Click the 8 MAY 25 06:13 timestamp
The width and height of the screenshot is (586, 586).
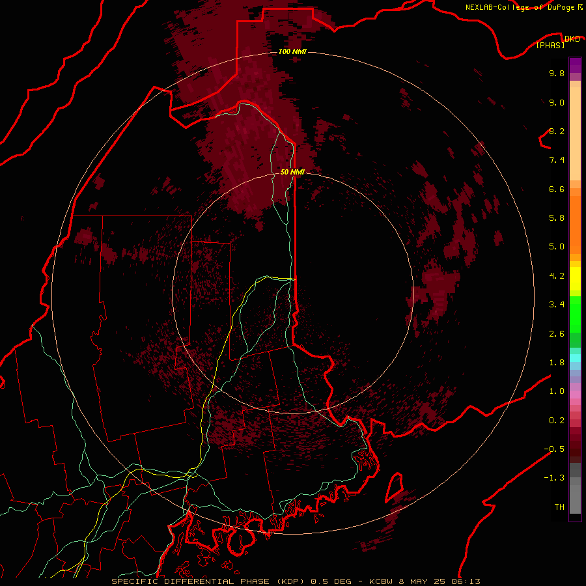coord(441,581)
